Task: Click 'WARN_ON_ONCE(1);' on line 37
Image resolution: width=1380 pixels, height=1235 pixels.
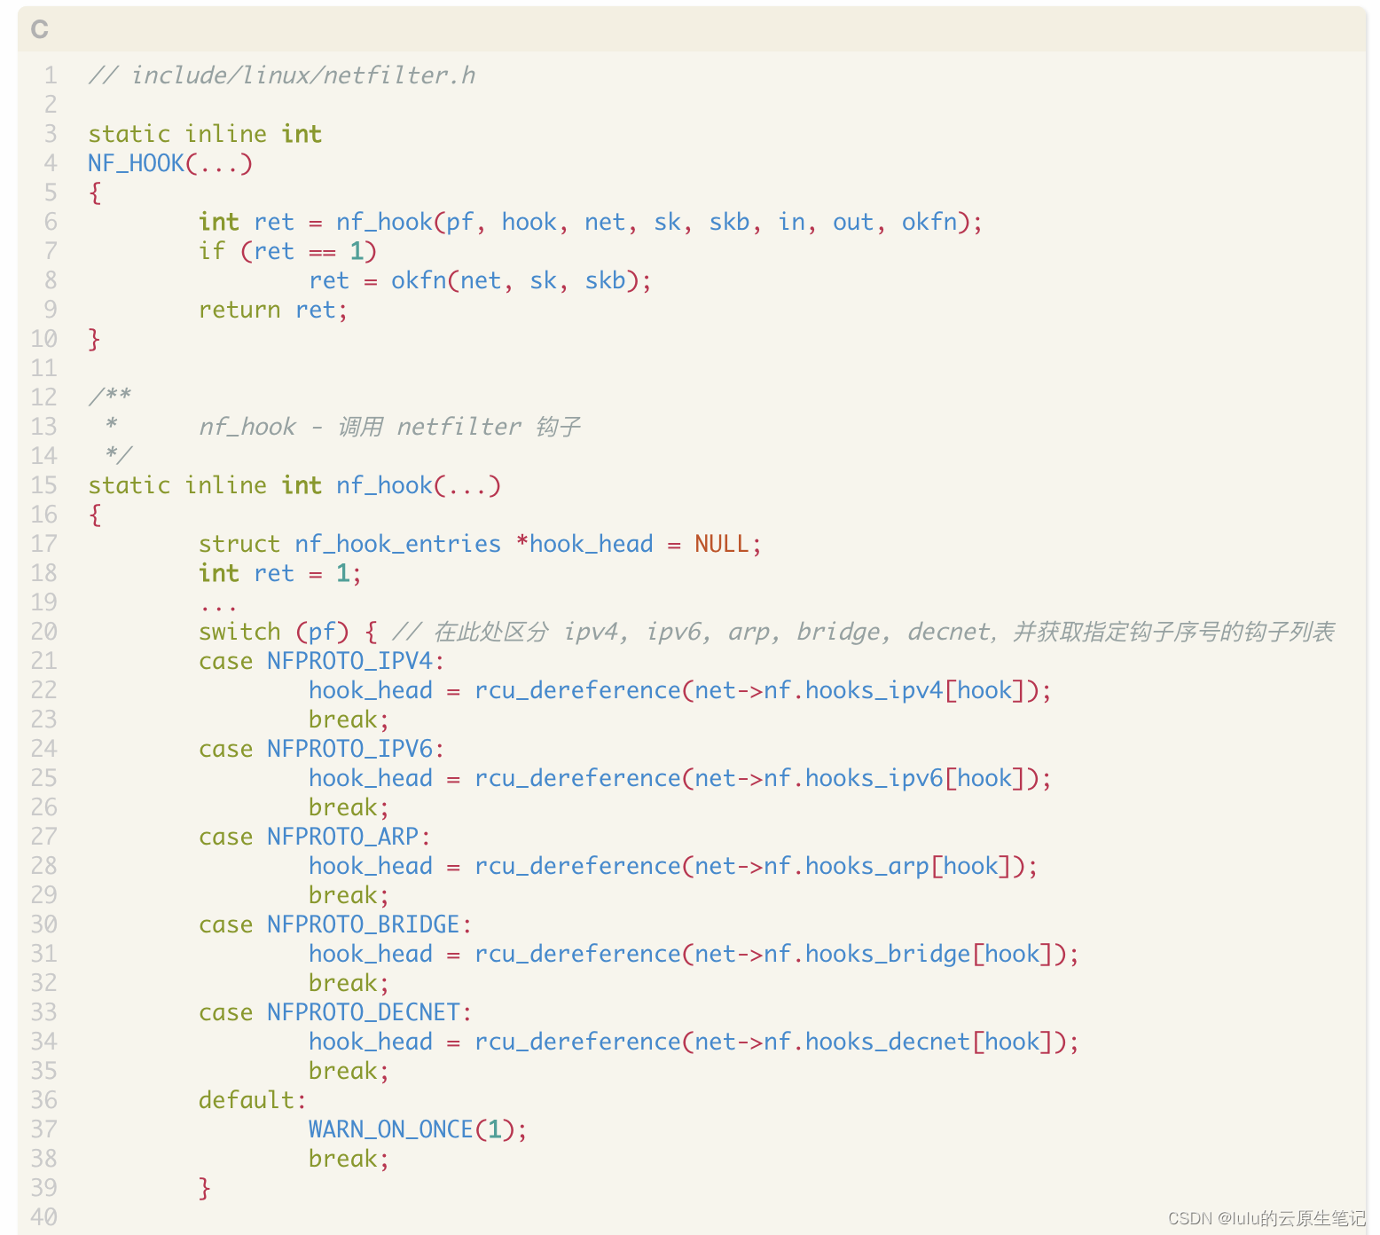Action: coord(418,1129)
